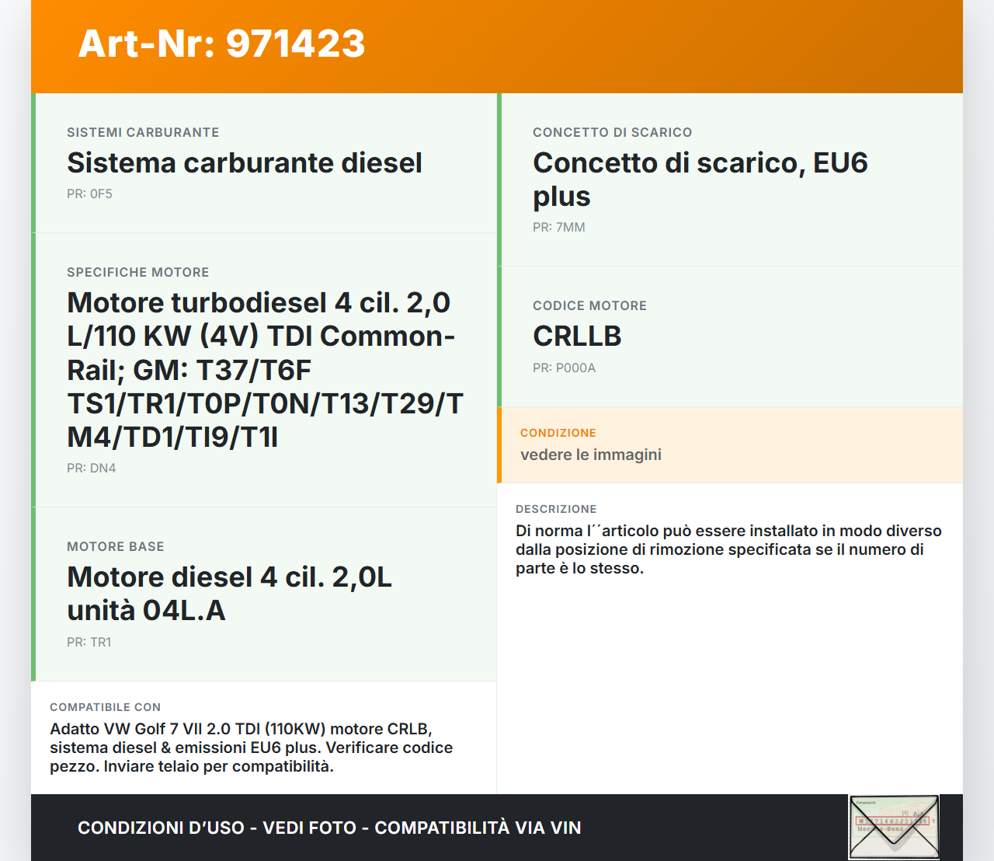
Task: Click the CONDIZIONE section header
Action: 557,433
